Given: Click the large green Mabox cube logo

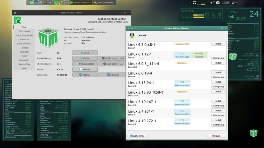Looking at the screenshot, I should click(48, 38).
